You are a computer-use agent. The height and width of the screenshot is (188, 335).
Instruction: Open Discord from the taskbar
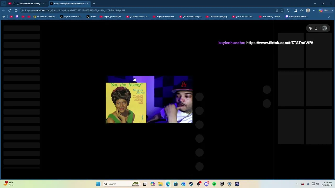pyautogui.click(x=206, y=184)
